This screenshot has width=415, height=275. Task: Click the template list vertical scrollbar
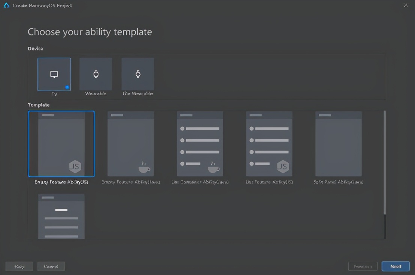(x=384, y=163)
